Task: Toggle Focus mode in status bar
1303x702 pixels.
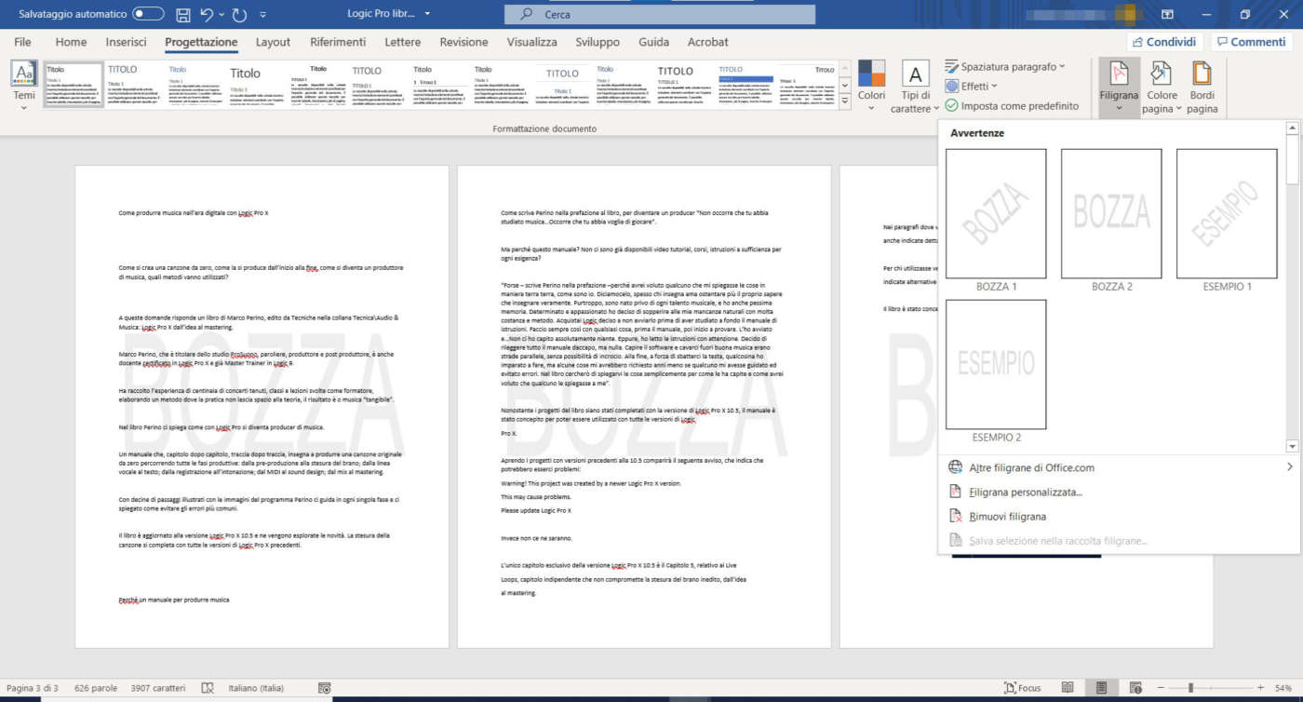Action: [1022, 688]
